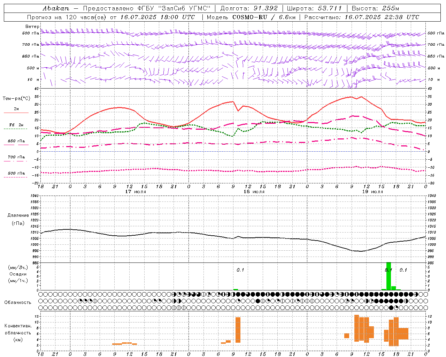Click the tallest orange convective bar on 19 июля
446x357 pixels.
[x=356, y=328]
